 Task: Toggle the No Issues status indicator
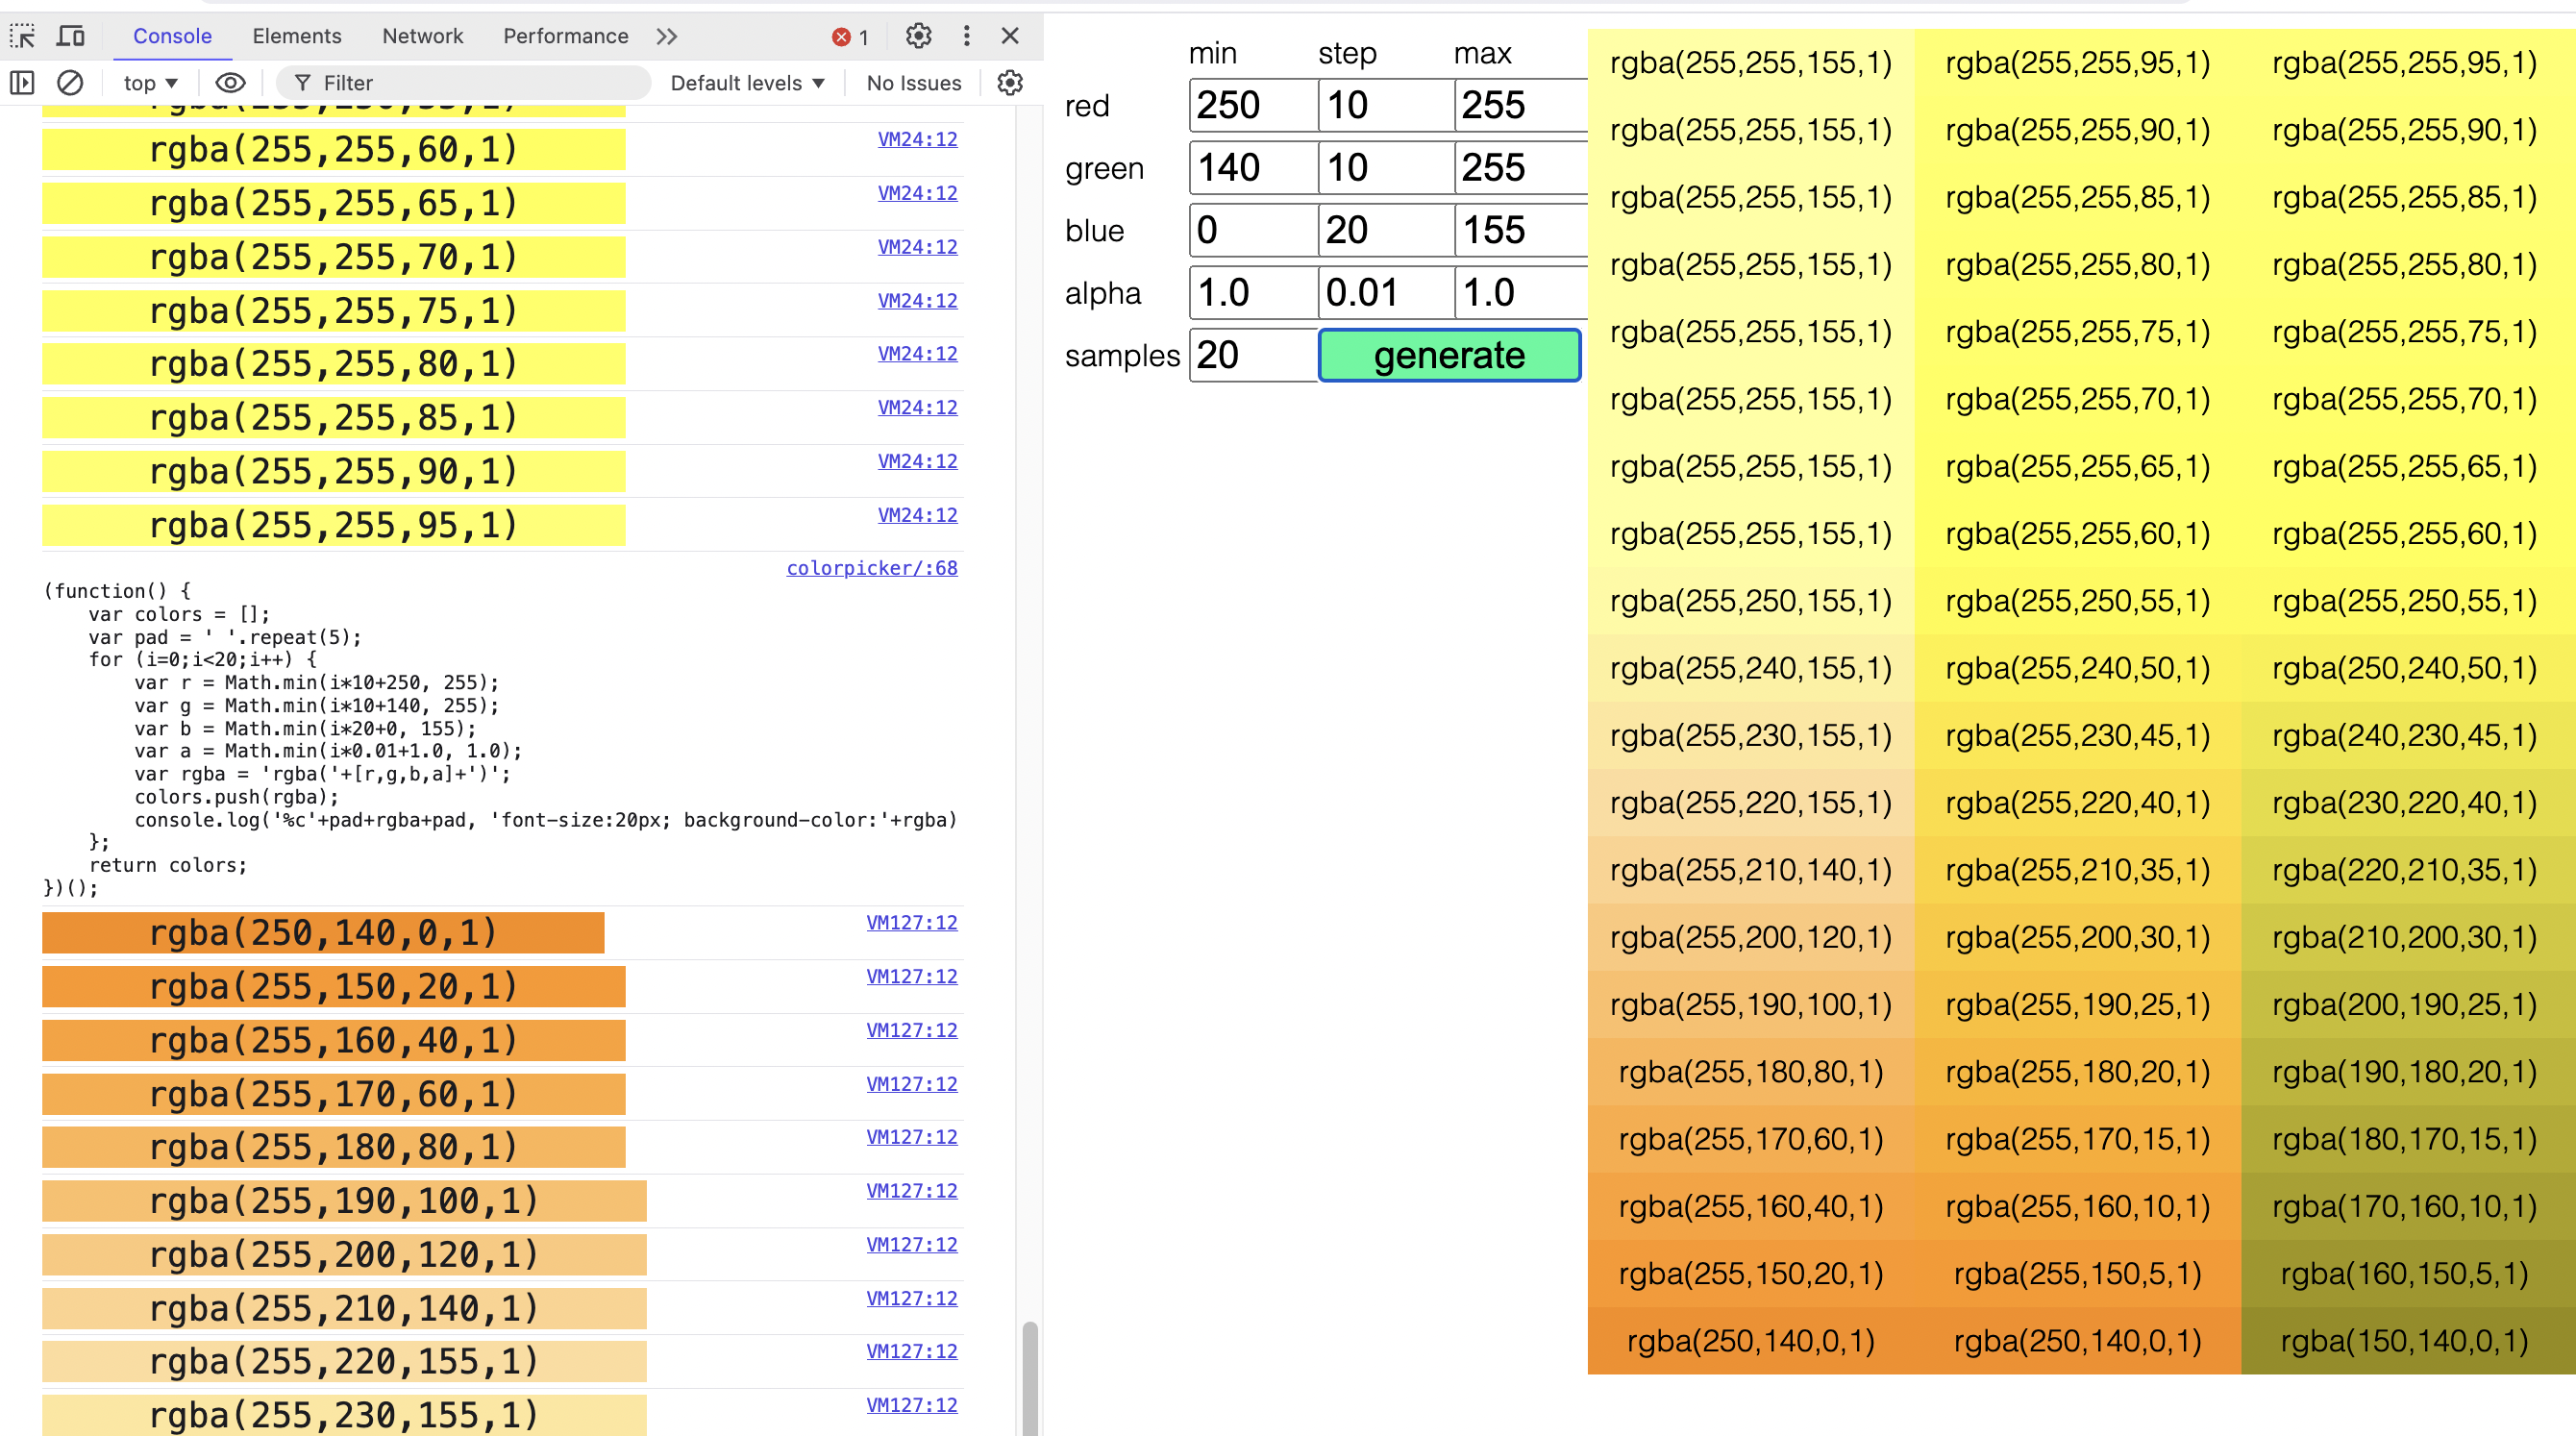[914, 82]
